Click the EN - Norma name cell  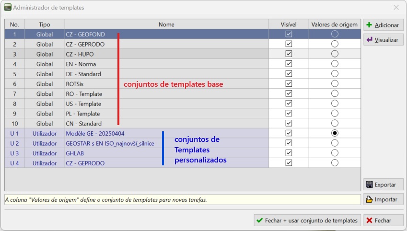[167, 64]
